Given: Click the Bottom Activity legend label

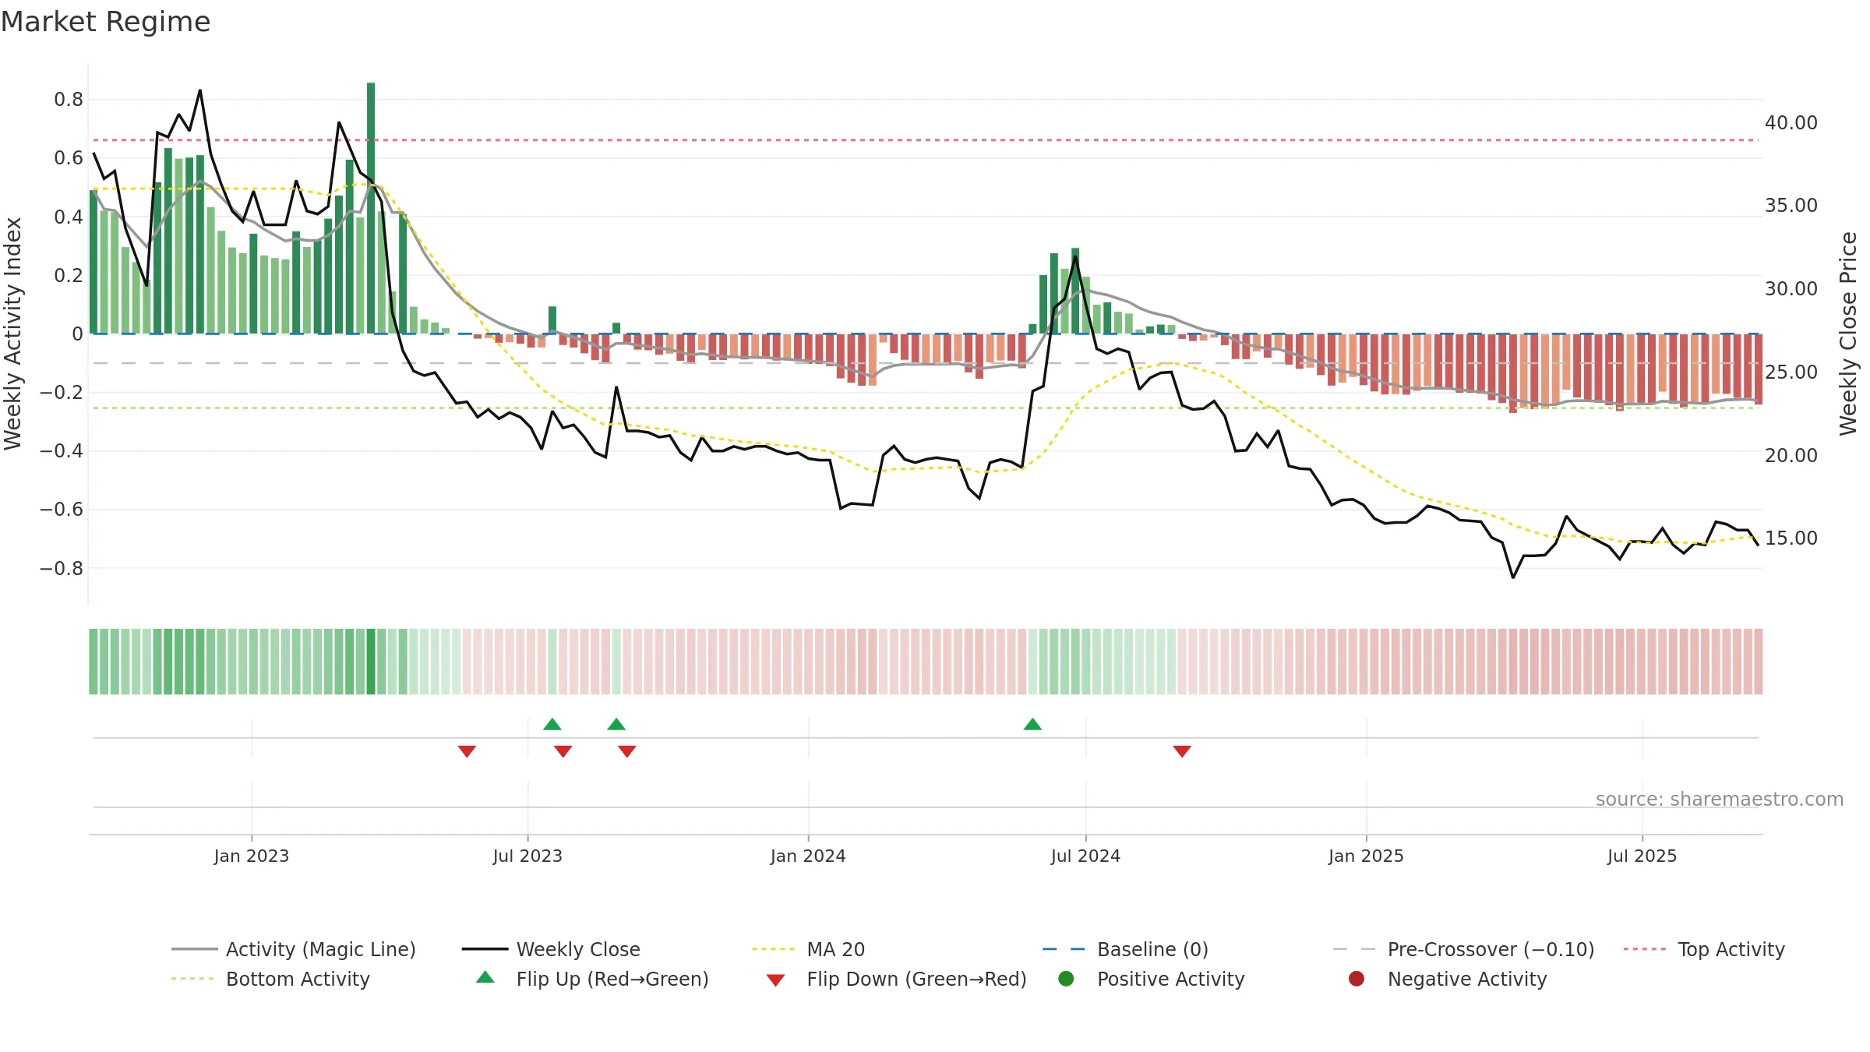Looking at the screenshot, I should 298,979.
